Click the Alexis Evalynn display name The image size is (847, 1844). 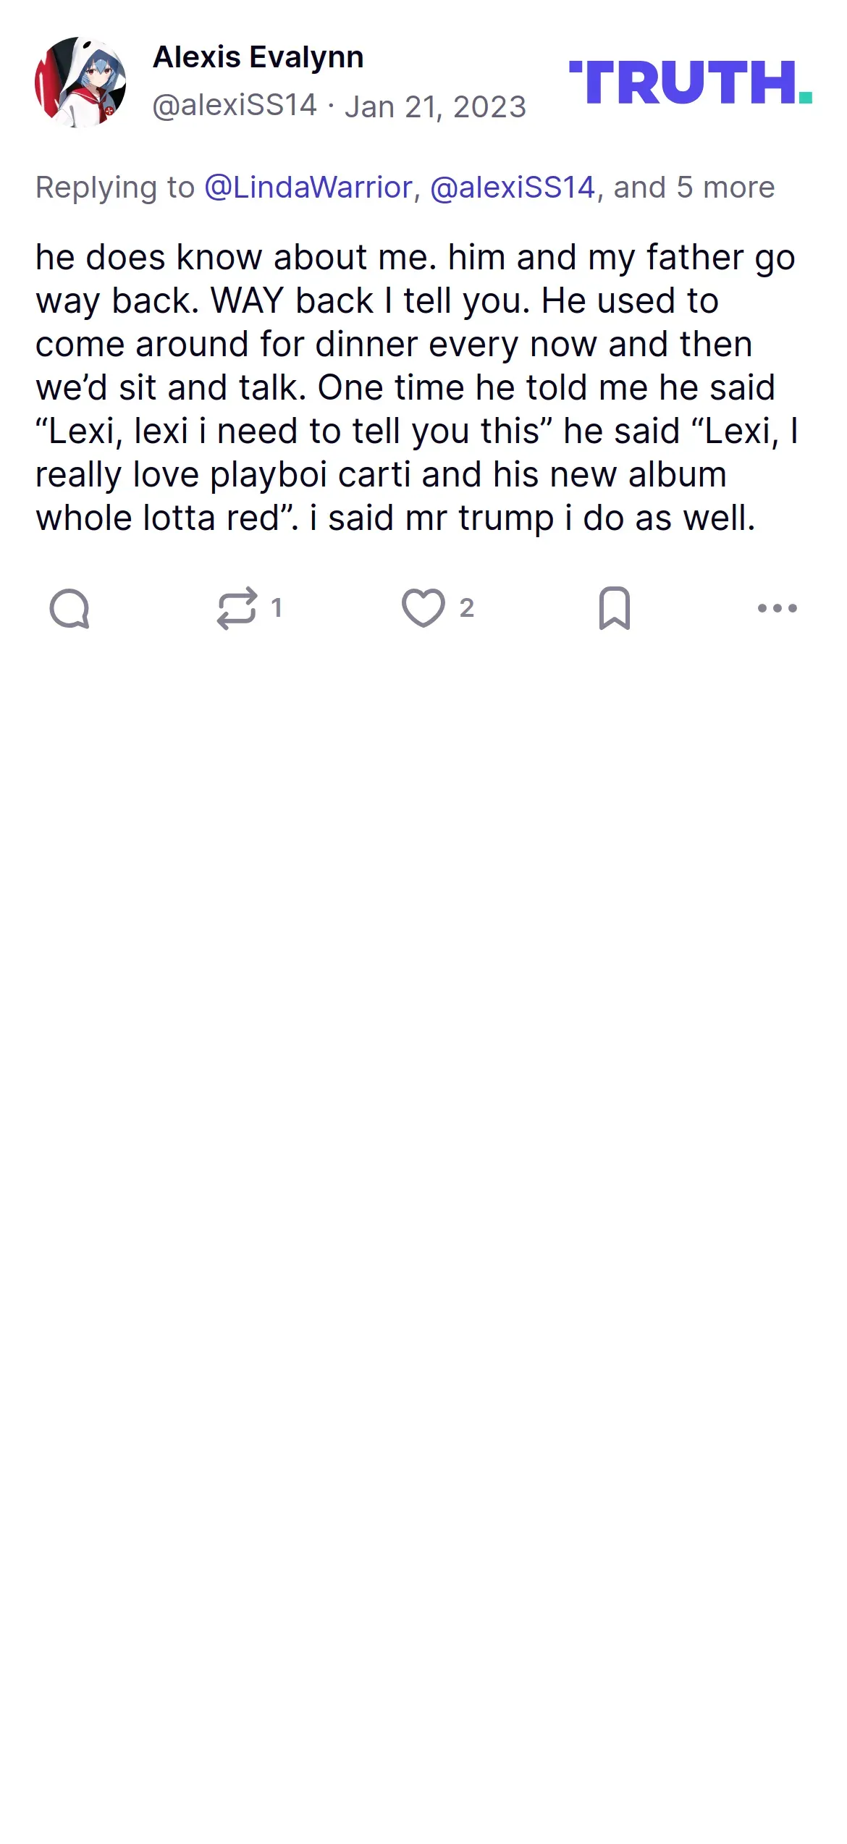click(x=258, y=57)
